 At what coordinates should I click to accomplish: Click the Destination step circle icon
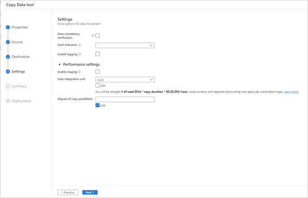point(8,57)
